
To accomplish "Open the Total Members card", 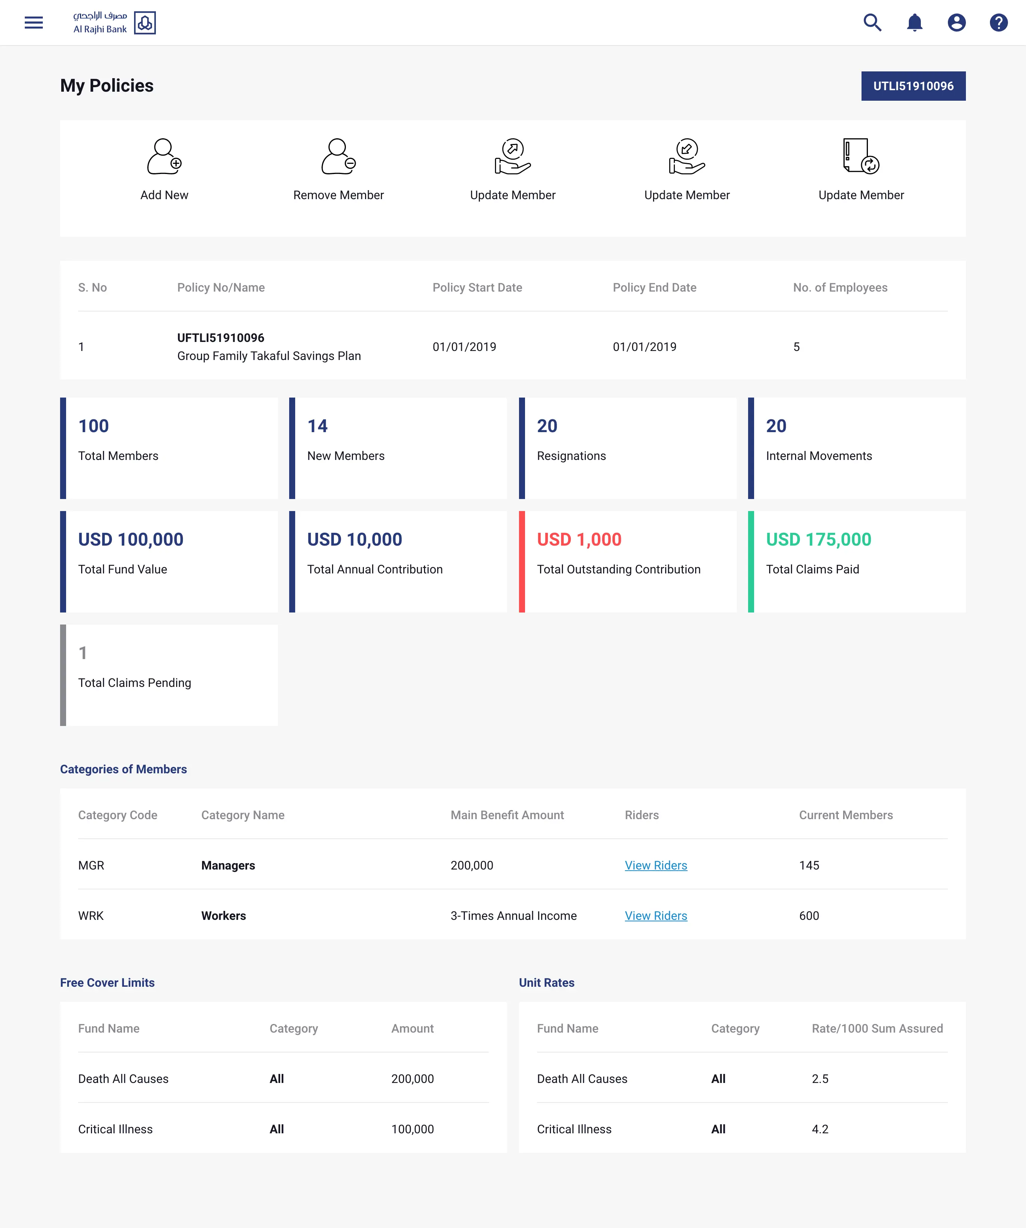I will pos(169,448).
